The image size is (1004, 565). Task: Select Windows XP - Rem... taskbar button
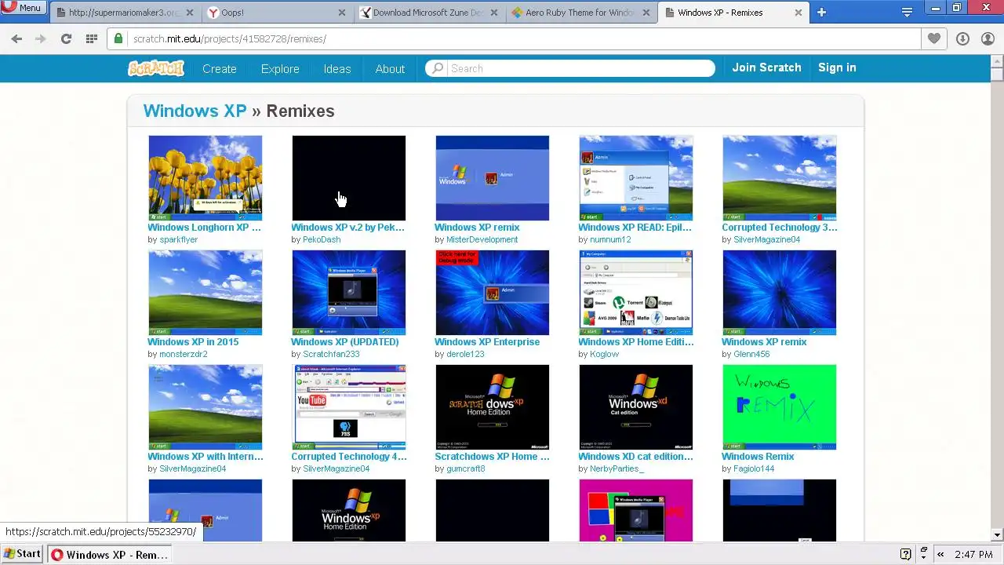point(110,555)
